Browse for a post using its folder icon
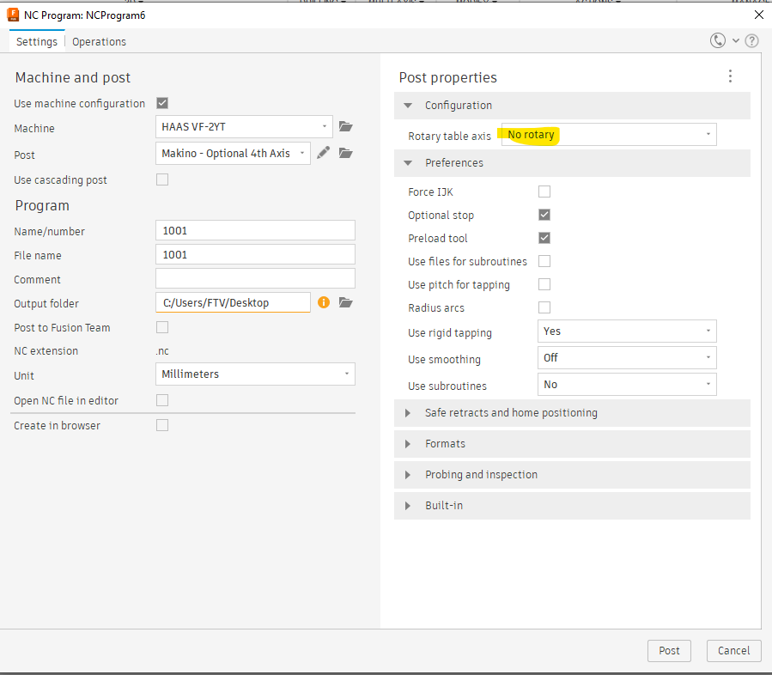Viewport: 772px width, 675px height. (x=346, y=152)
